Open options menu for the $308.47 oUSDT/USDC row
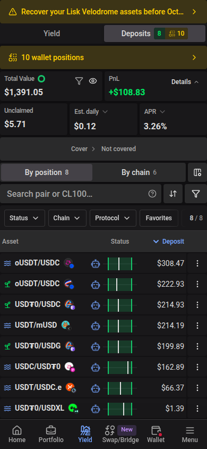 click(197, 263)
